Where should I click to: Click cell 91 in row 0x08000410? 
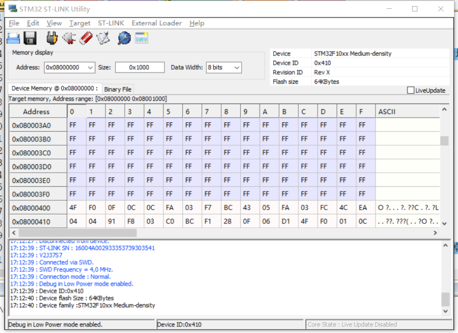tap(115, 222)
